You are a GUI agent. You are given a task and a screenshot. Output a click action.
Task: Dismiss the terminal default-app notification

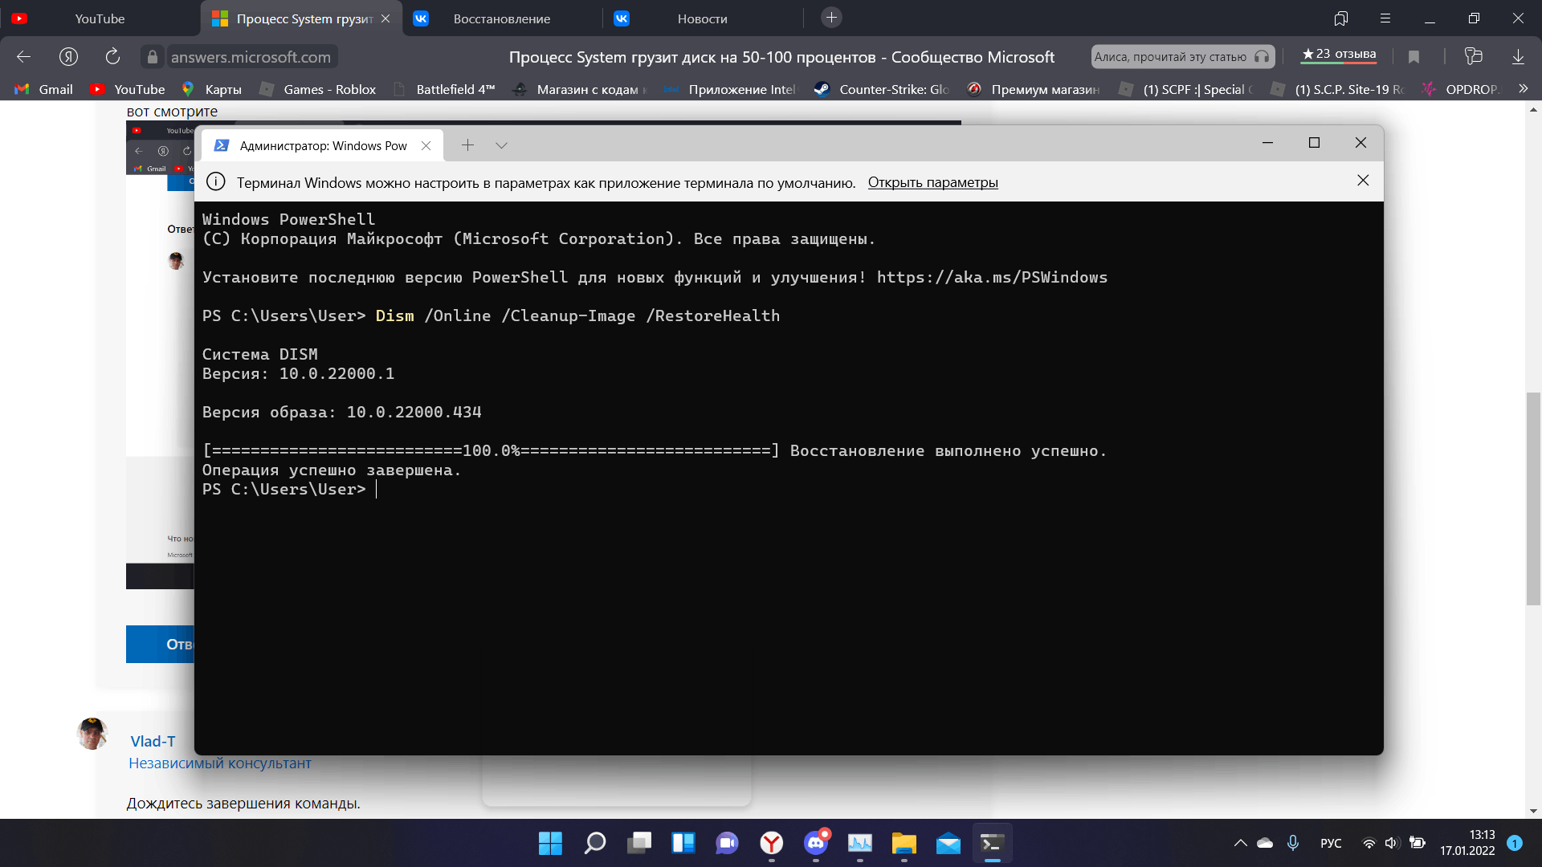[1363, 181]
